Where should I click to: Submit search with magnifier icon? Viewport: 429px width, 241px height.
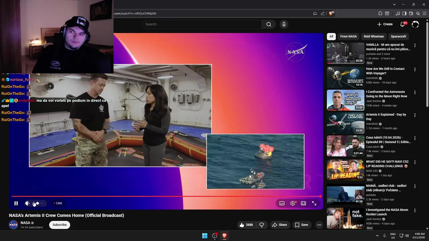269,24
